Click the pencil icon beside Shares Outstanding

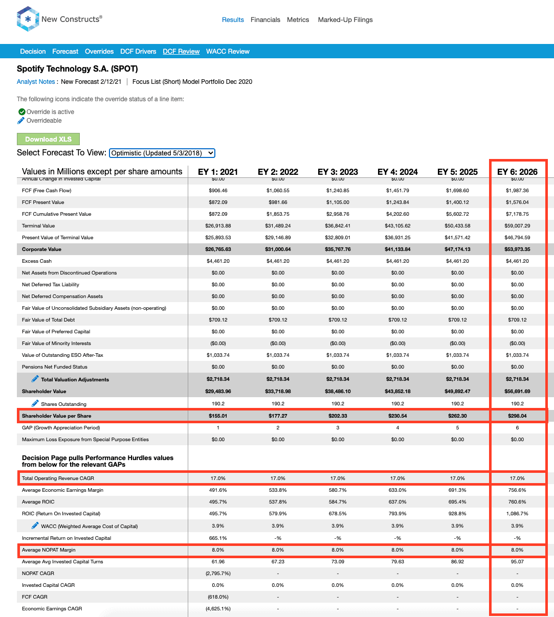[x=35, y=403]
